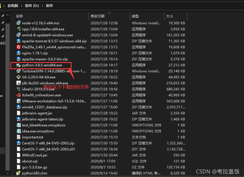
Task: Click the 软件 folder breadcrumb segment
Action: click(x=49, y=6)
